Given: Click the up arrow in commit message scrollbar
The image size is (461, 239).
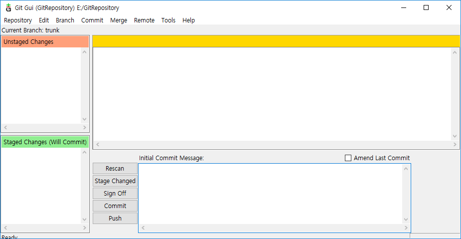Looking at the screenshot, I should (406, 169).
